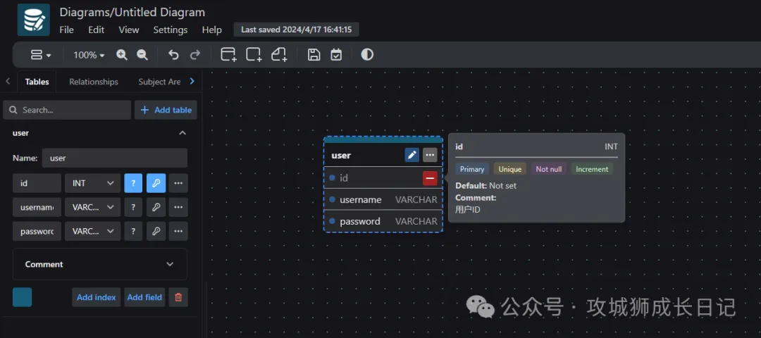This screenshot has height=338, width=761.
Task: Click the Add index button
Action: pyautogui.click(x=97, y=297)
